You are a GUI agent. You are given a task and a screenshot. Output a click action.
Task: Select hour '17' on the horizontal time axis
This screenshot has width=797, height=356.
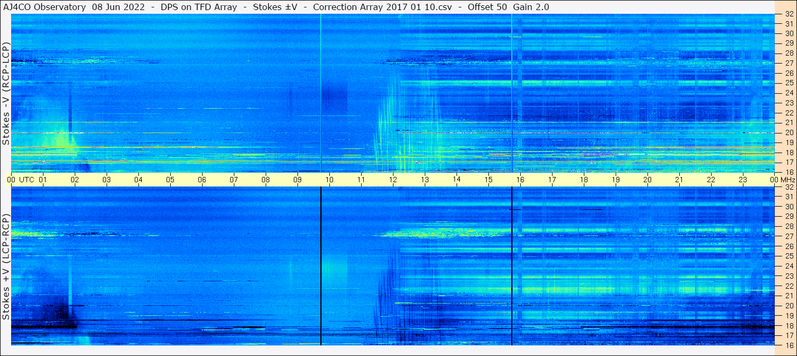[x=552, y=180]
